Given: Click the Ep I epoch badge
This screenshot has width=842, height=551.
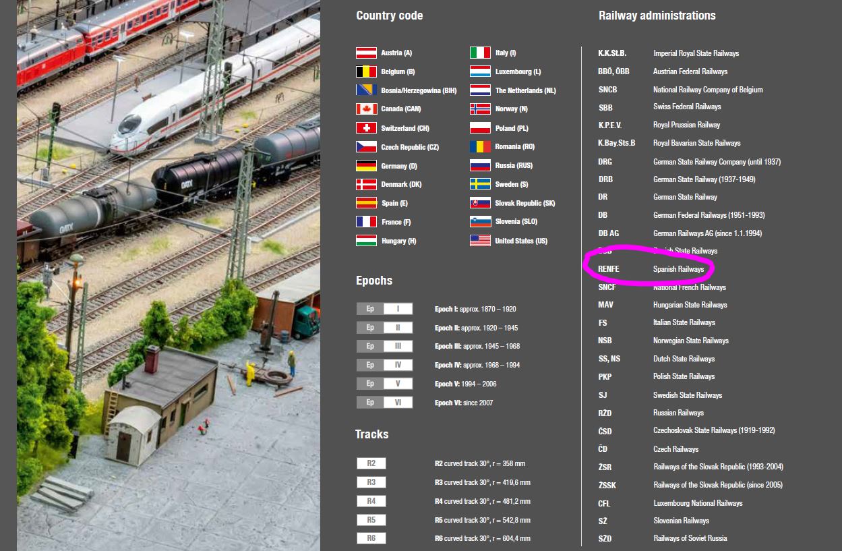Looking at the screenshot, I should [x=384, y=309].
